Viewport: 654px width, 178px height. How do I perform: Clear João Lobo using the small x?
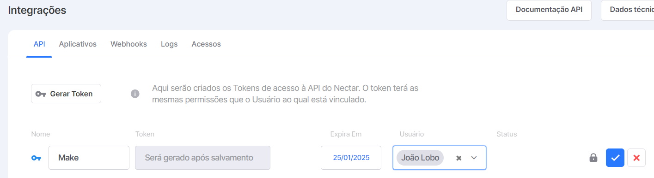(459, 158)
